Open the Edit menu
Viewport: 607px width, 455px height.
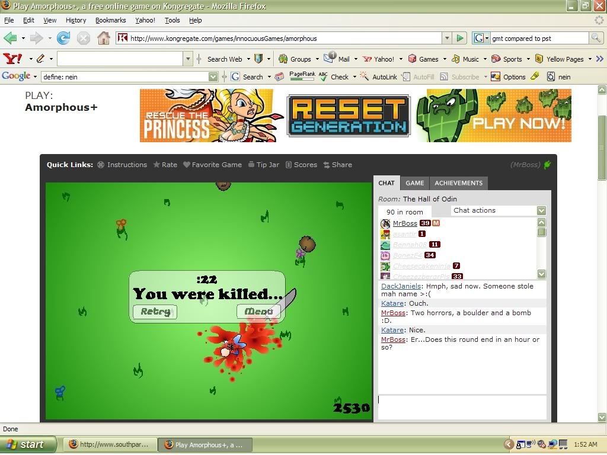(x=28, y=20)
